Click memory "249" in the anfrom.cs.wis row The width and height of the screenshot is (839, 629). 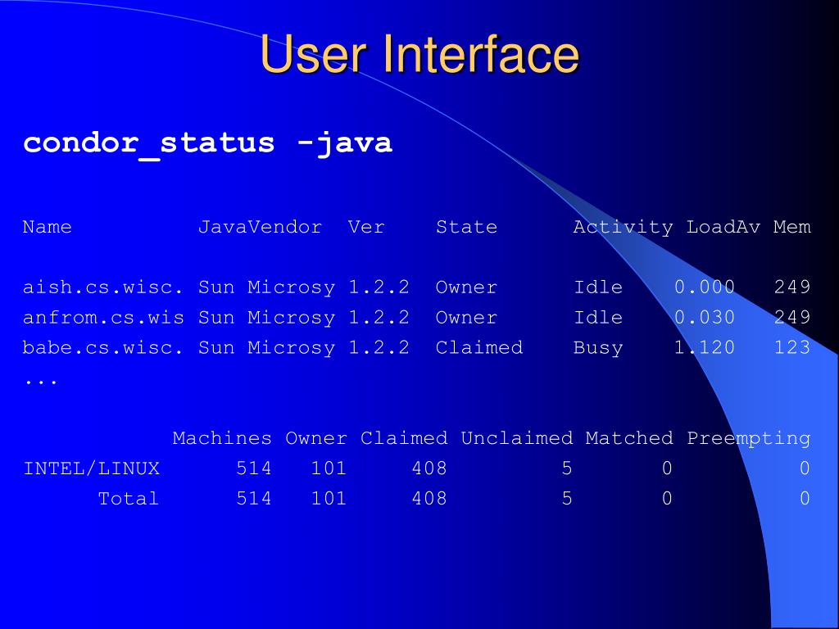[x=792, y=317]
